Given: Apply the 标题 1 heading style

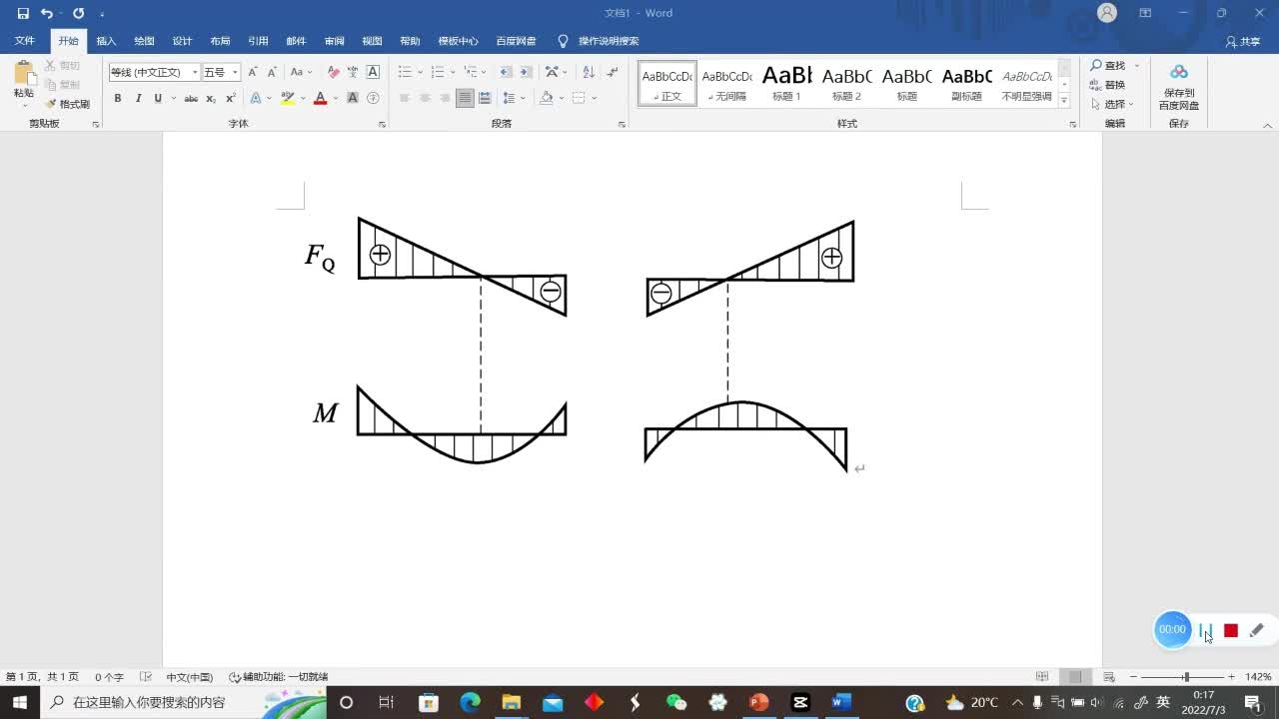Looking at the screenshot, I should pos(786,83).
